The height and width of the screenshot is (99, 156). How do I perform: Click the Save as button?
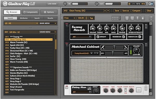point(126,11)
